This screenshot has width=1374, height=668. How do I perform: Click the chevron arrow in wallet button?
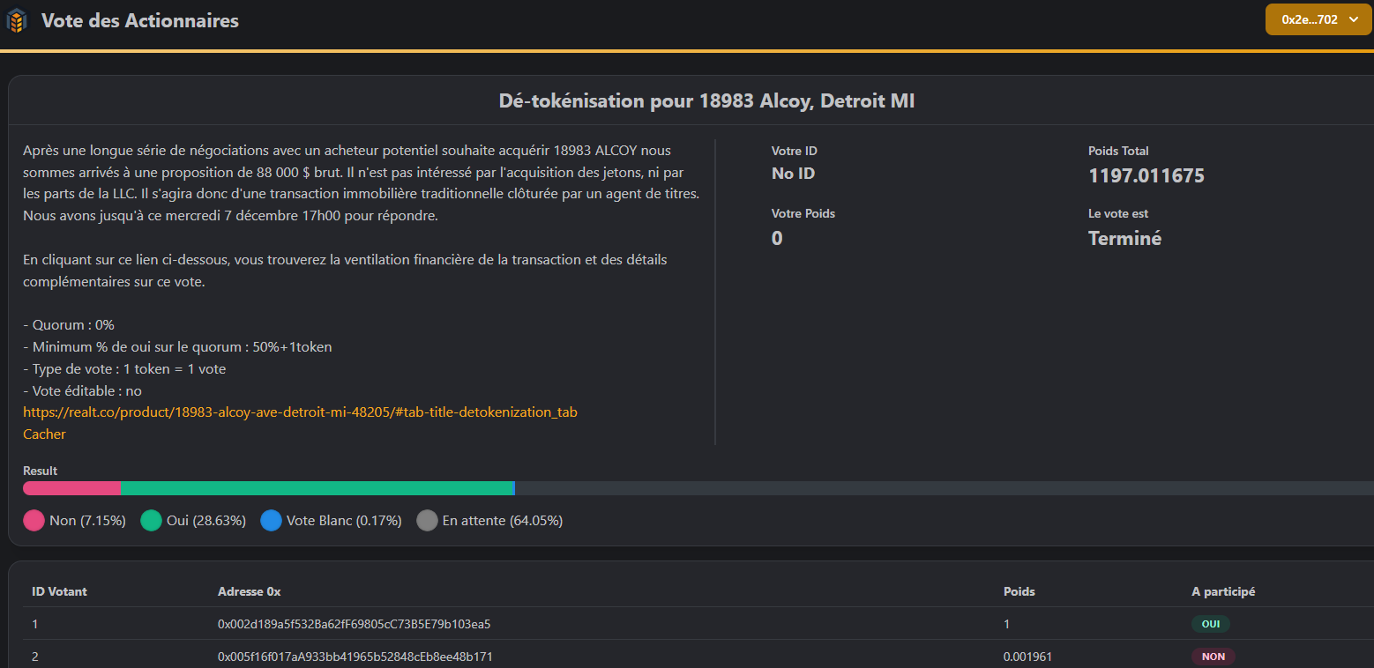(1354, 19)
